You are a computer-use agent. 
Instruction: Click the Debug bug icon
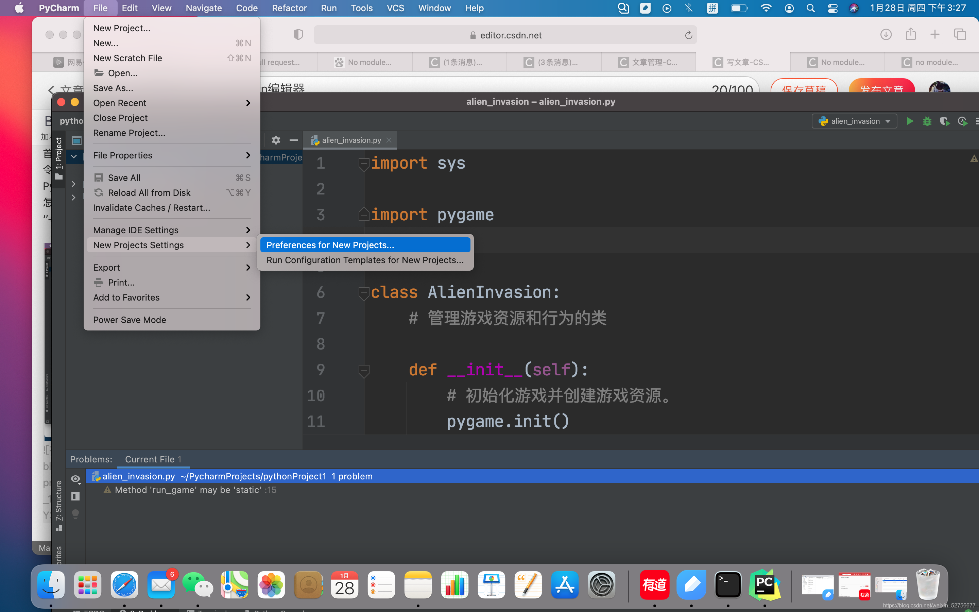coord(927,121)
